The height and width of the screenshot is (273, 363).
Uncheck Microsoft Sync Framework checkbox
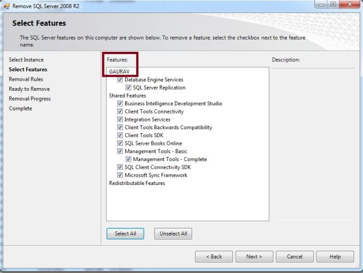120,175
